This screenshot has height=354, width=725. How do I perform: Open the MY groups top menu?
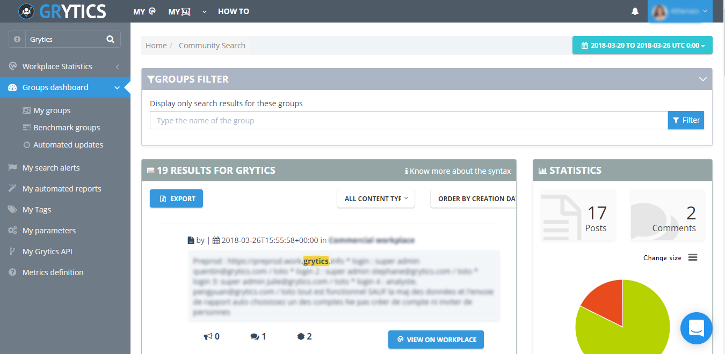(x=179, y=11)
